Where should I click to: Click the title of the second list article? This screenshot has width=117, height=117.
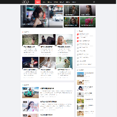pos(48,102)
